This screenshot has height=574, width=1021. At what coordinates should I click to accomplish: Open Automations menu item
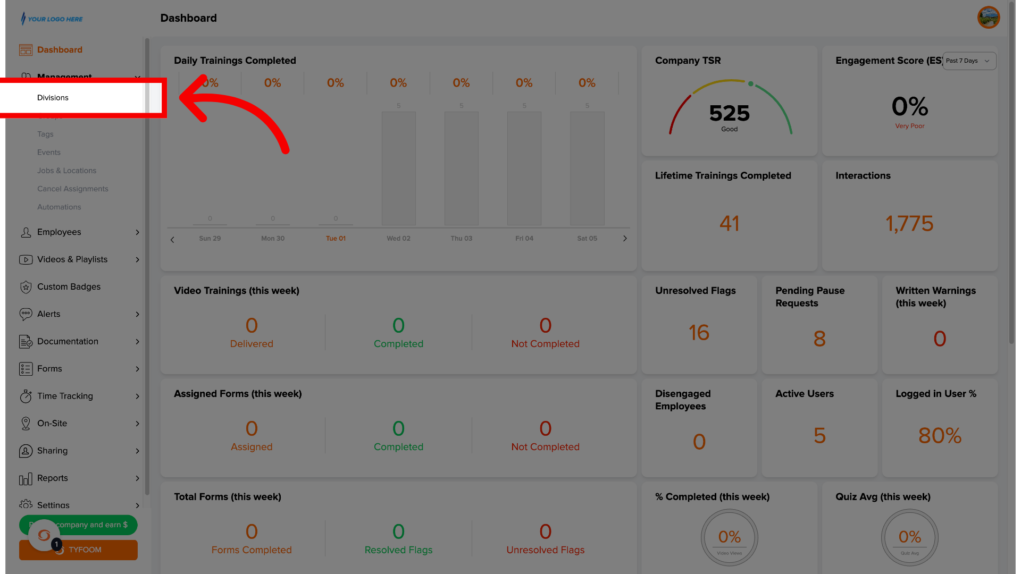tap(59, 207)
